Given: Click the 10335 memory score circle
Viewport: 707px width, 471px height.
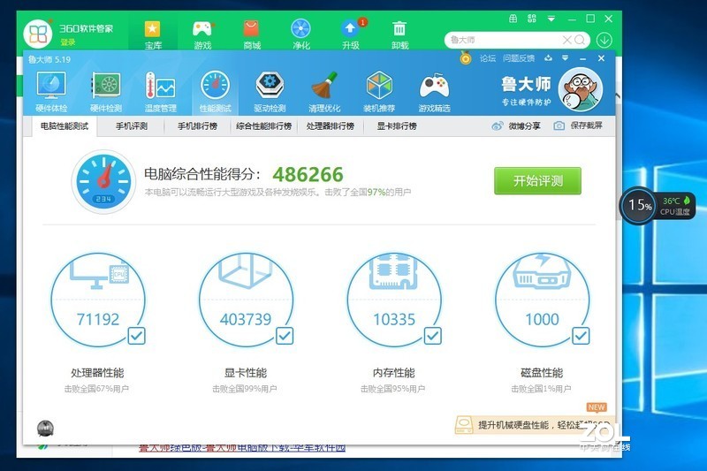Looking at the screenshot, I should [x=394, y=300].
